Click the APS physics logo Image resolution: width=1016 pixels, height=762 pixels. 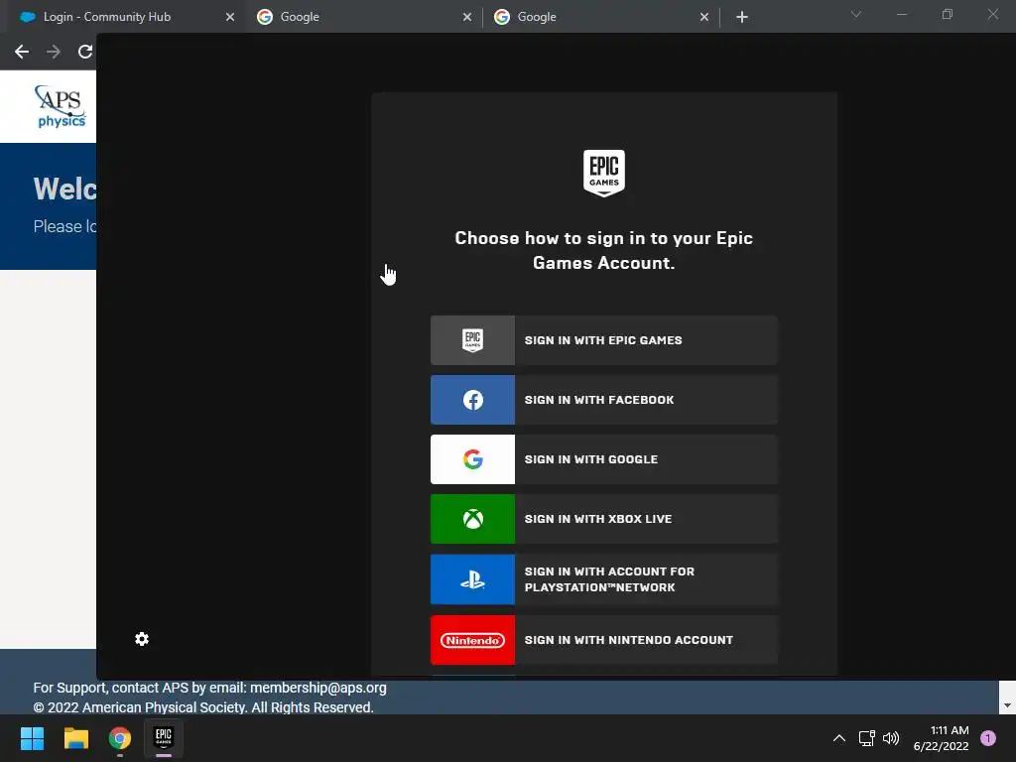point(60,106)
